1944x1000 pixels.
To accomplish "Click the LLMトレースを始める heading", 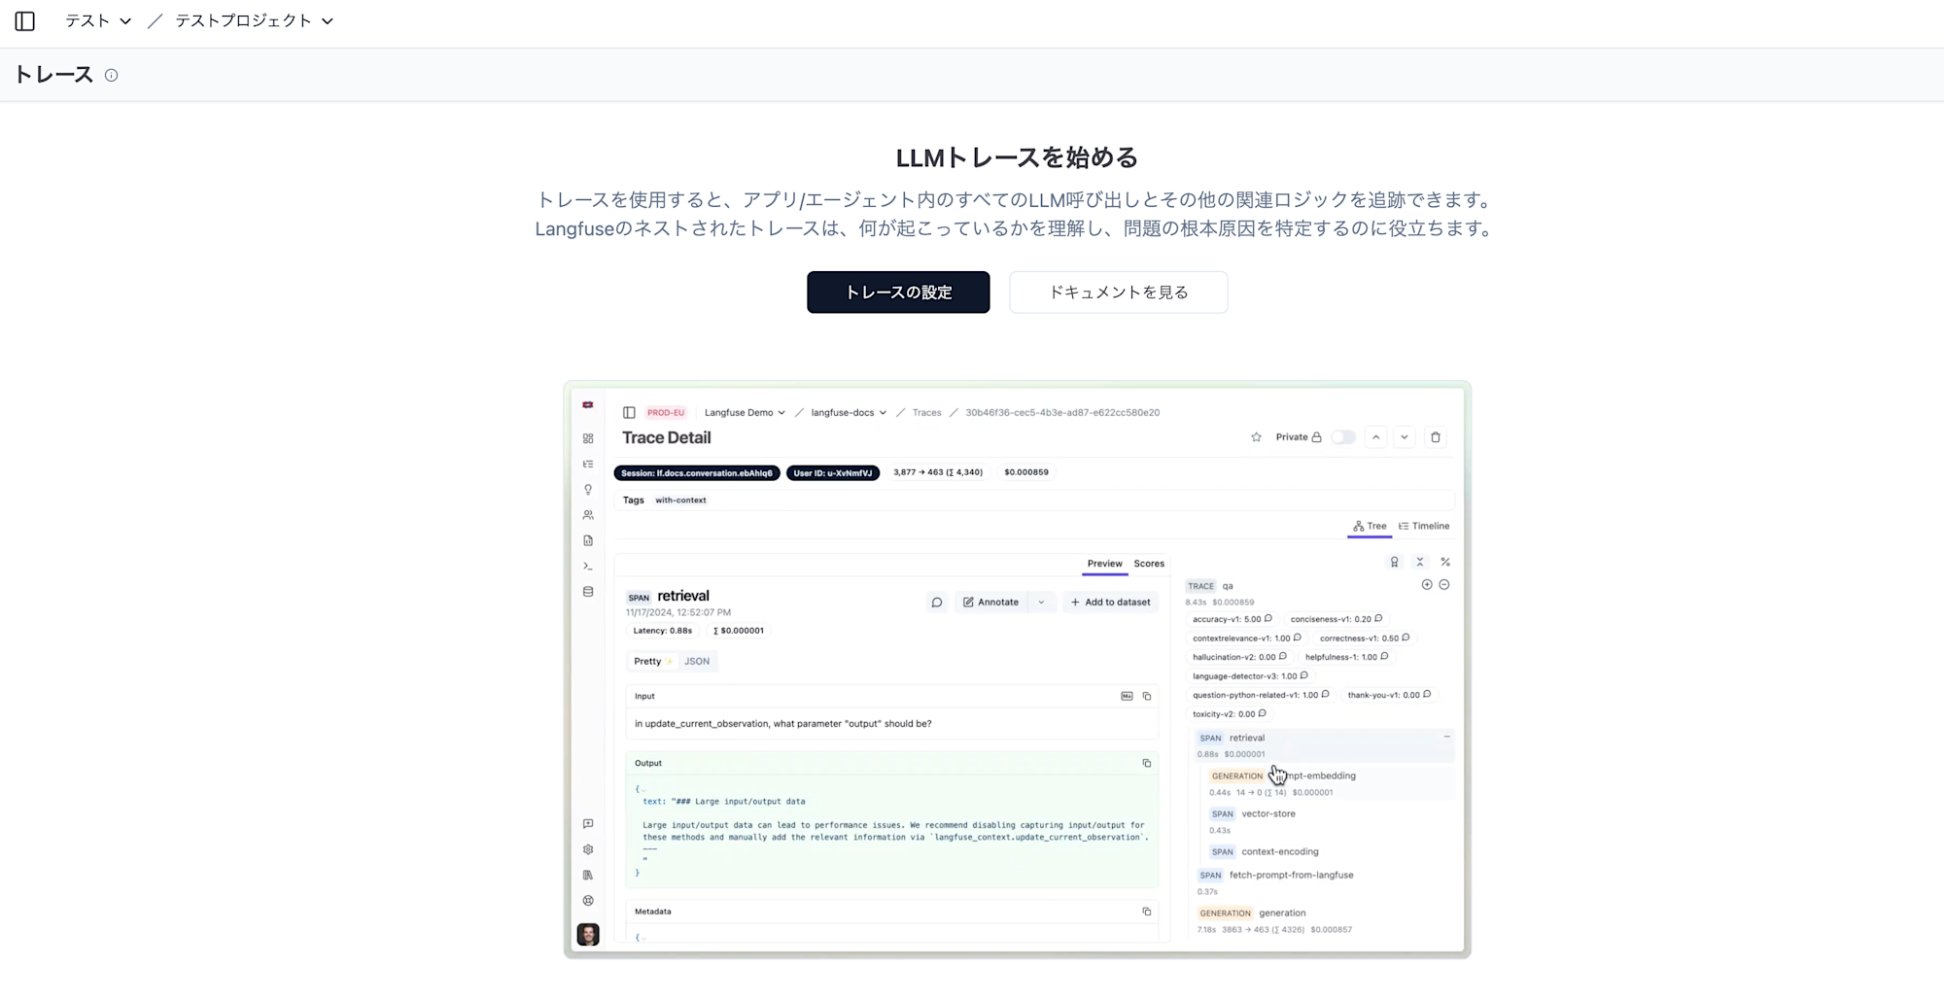I will [x=1017, y=157].
